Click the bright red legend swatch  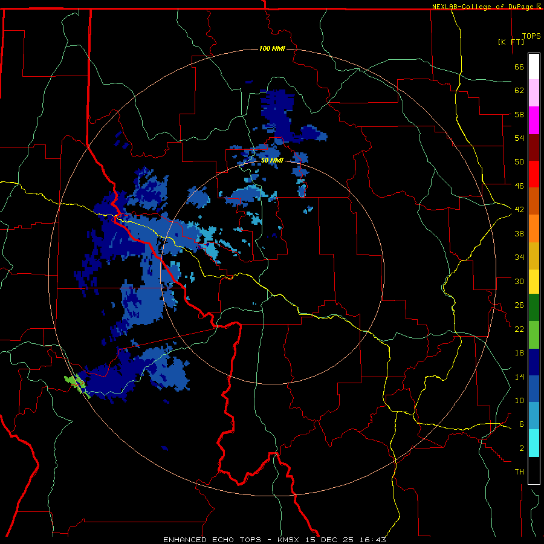(x=534, y=174)
